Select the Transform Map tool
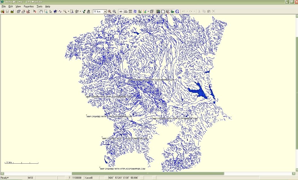 77,11
